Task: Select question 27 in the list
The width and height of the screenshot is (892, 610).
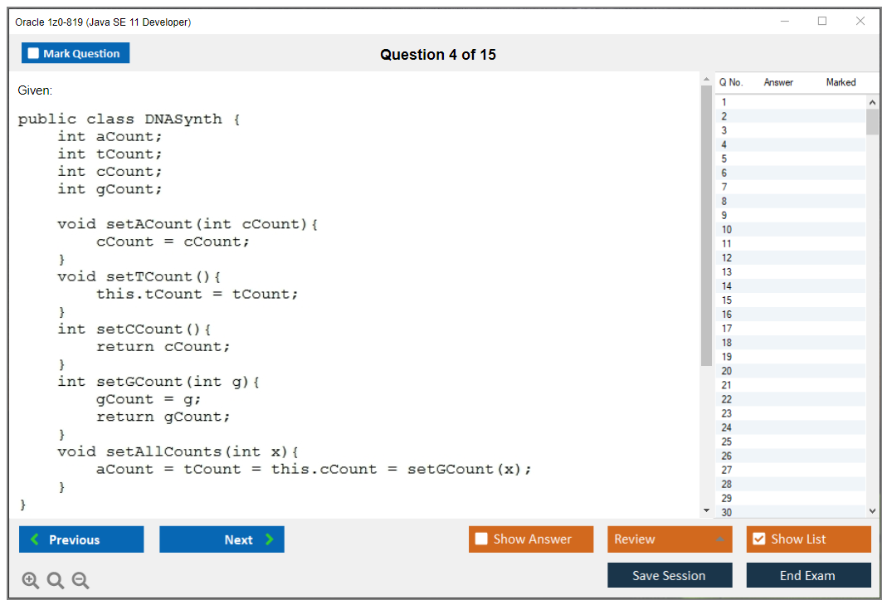Action: pos(727,470)
